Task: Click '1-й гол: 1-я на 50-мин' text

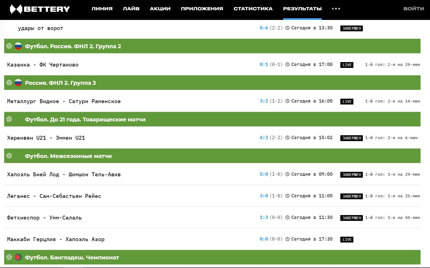Action: 392,218
